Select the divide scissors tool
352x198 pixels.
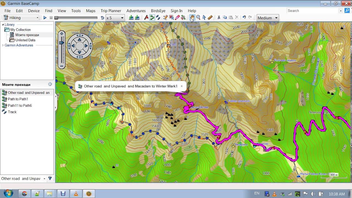tap(183, 18)
